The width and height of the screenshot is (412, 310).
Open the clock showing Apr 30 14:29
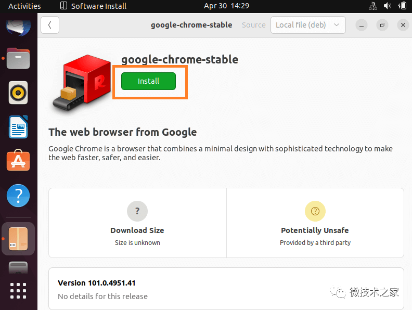(226, 6)
